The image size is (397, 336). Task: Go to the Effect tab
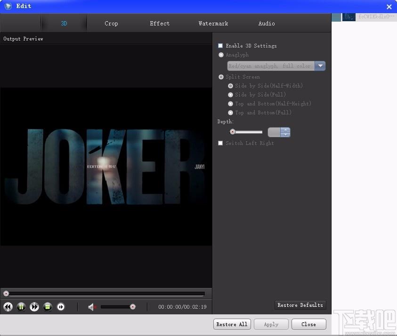click(x=160, y=23)
